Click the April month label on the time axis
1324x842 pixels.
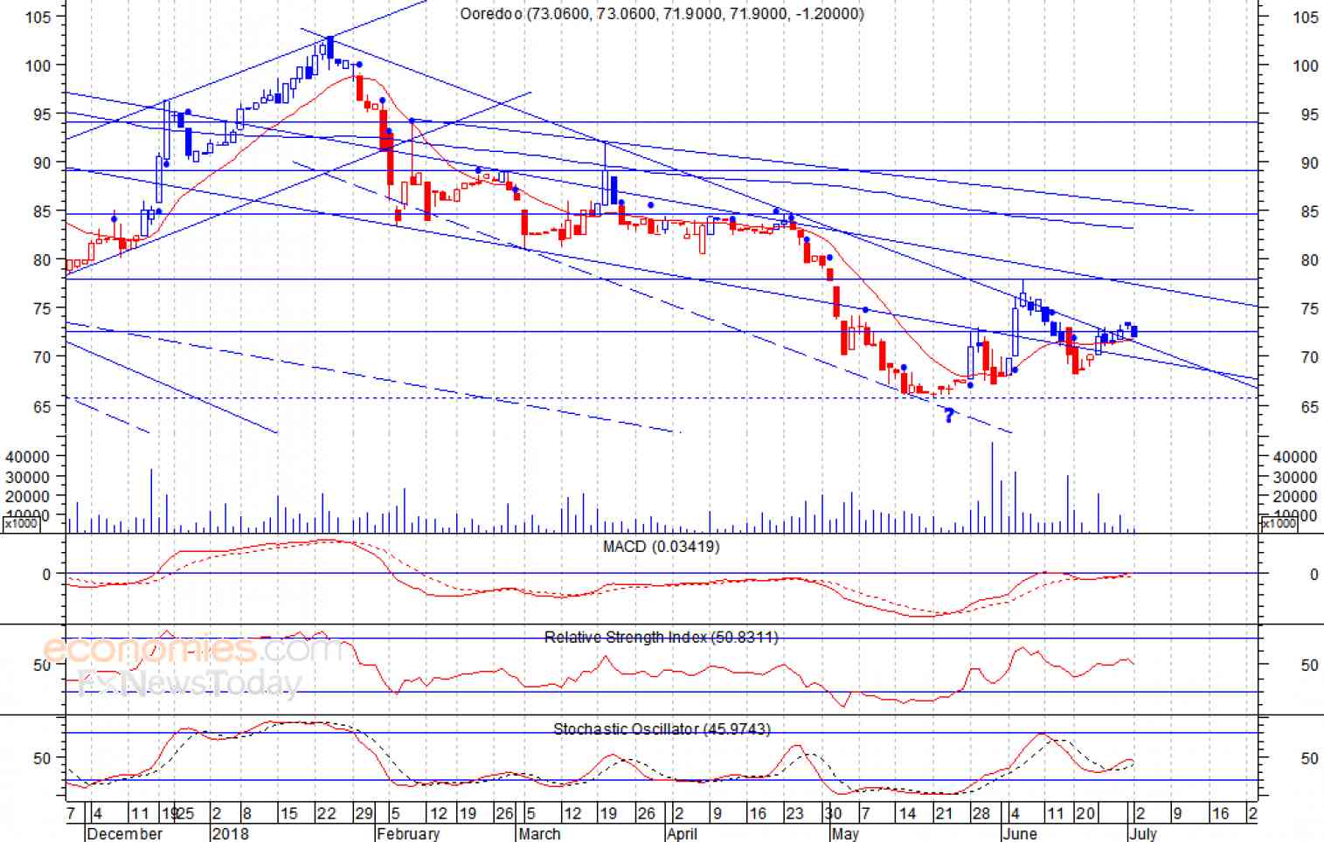(682, 833)
